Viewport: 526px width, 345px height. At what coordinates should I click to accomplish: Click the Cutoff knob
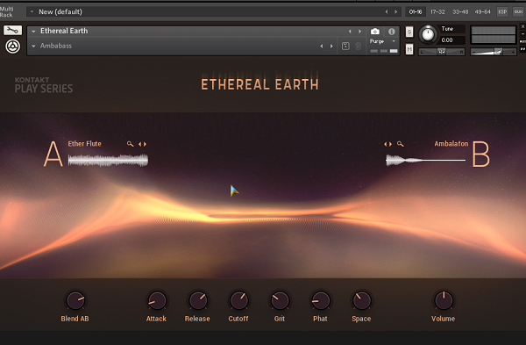tap(238, 300)
